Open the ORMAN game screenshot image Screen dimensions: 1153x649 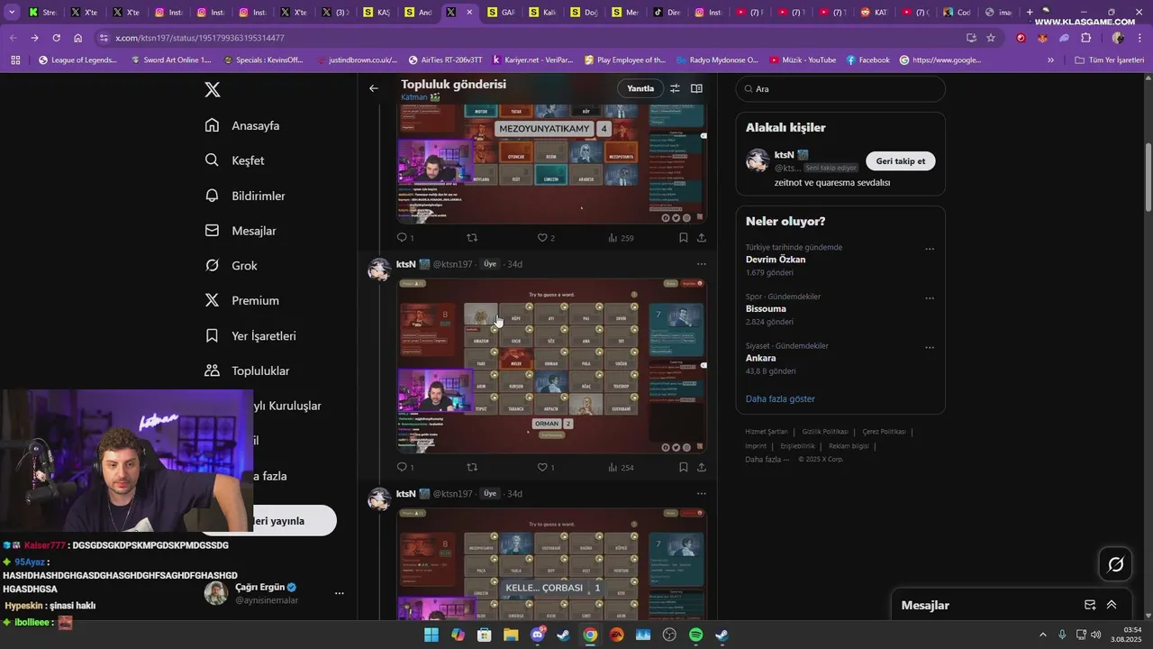[552, 366]
